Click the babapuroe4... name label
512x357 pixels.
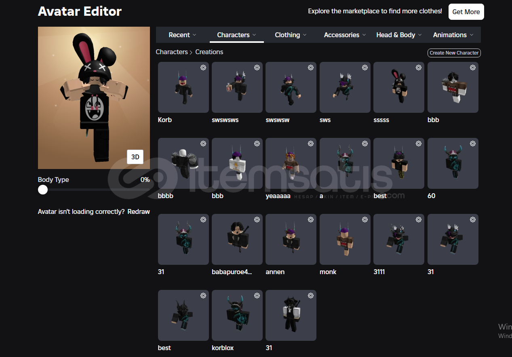tap(232, 272)
